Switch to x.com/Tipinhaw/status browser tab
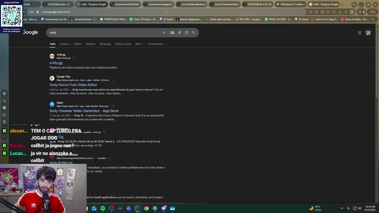This screenshot has width=379, height=213. click(224, 4)
